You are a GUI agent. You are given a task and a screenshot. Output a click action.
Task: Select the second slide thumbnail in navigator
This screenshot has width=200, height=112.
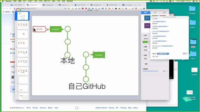23,25
